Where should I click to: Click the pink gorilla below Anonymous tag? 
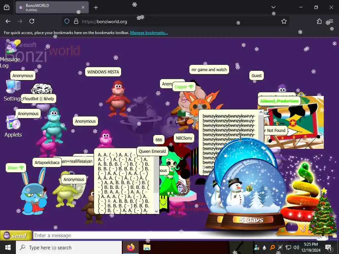(x=106, y=138)
